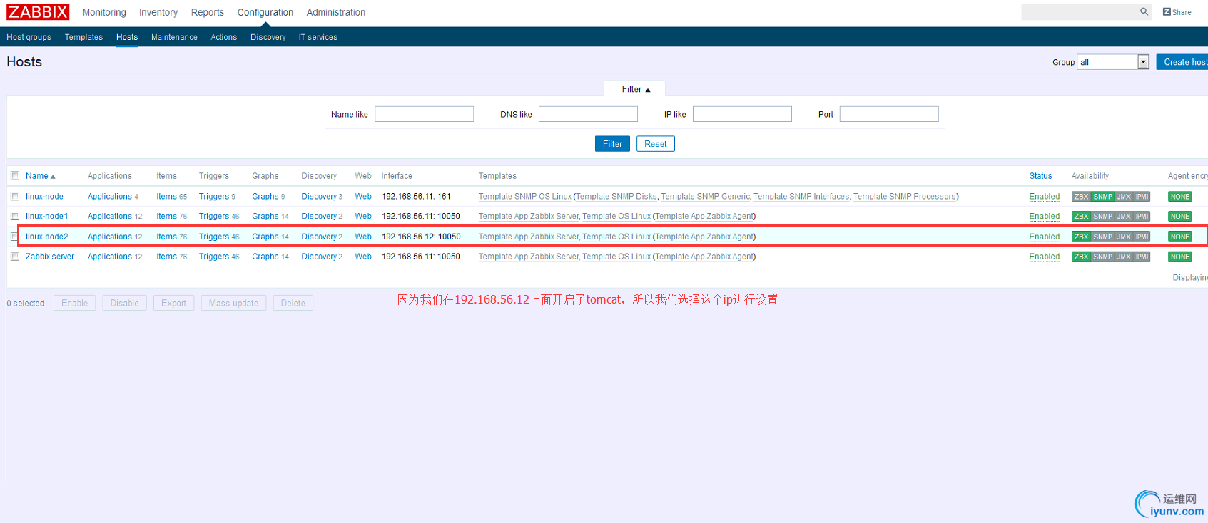Open Applications for linux-node
The image size is (1208, 523).
point(110,197)
